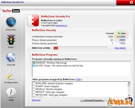Open the Firewall globe shield icon
Viewport: 135px width, 108px height.
tap(11, 57)
